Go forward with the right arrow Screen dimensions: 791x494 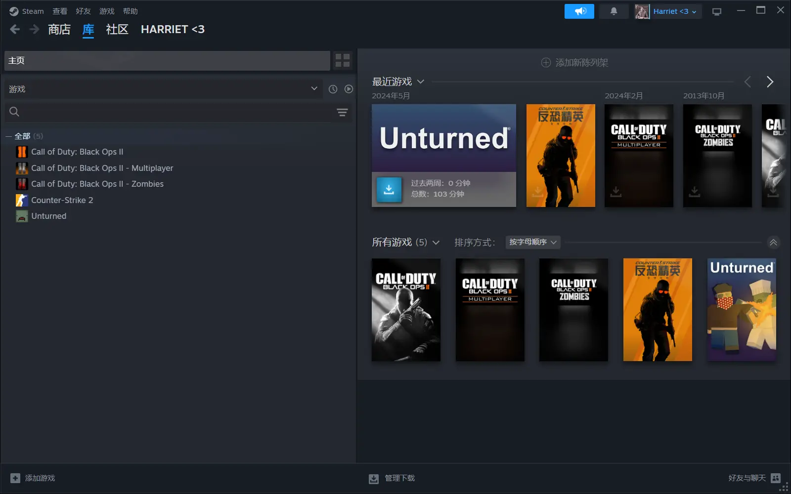pos(34,30)
